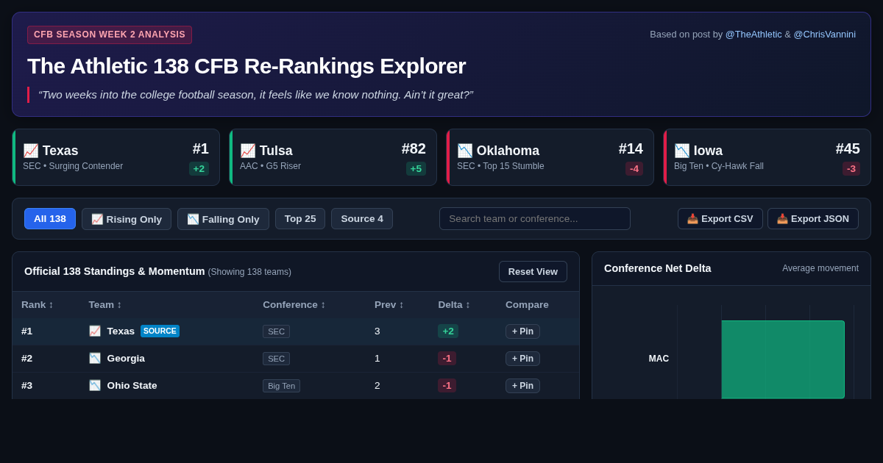The height and width of the screenshot is (463, 883).
Task: Click the rising chart icon on Tulsa card
Action: [x=248, y=151]
